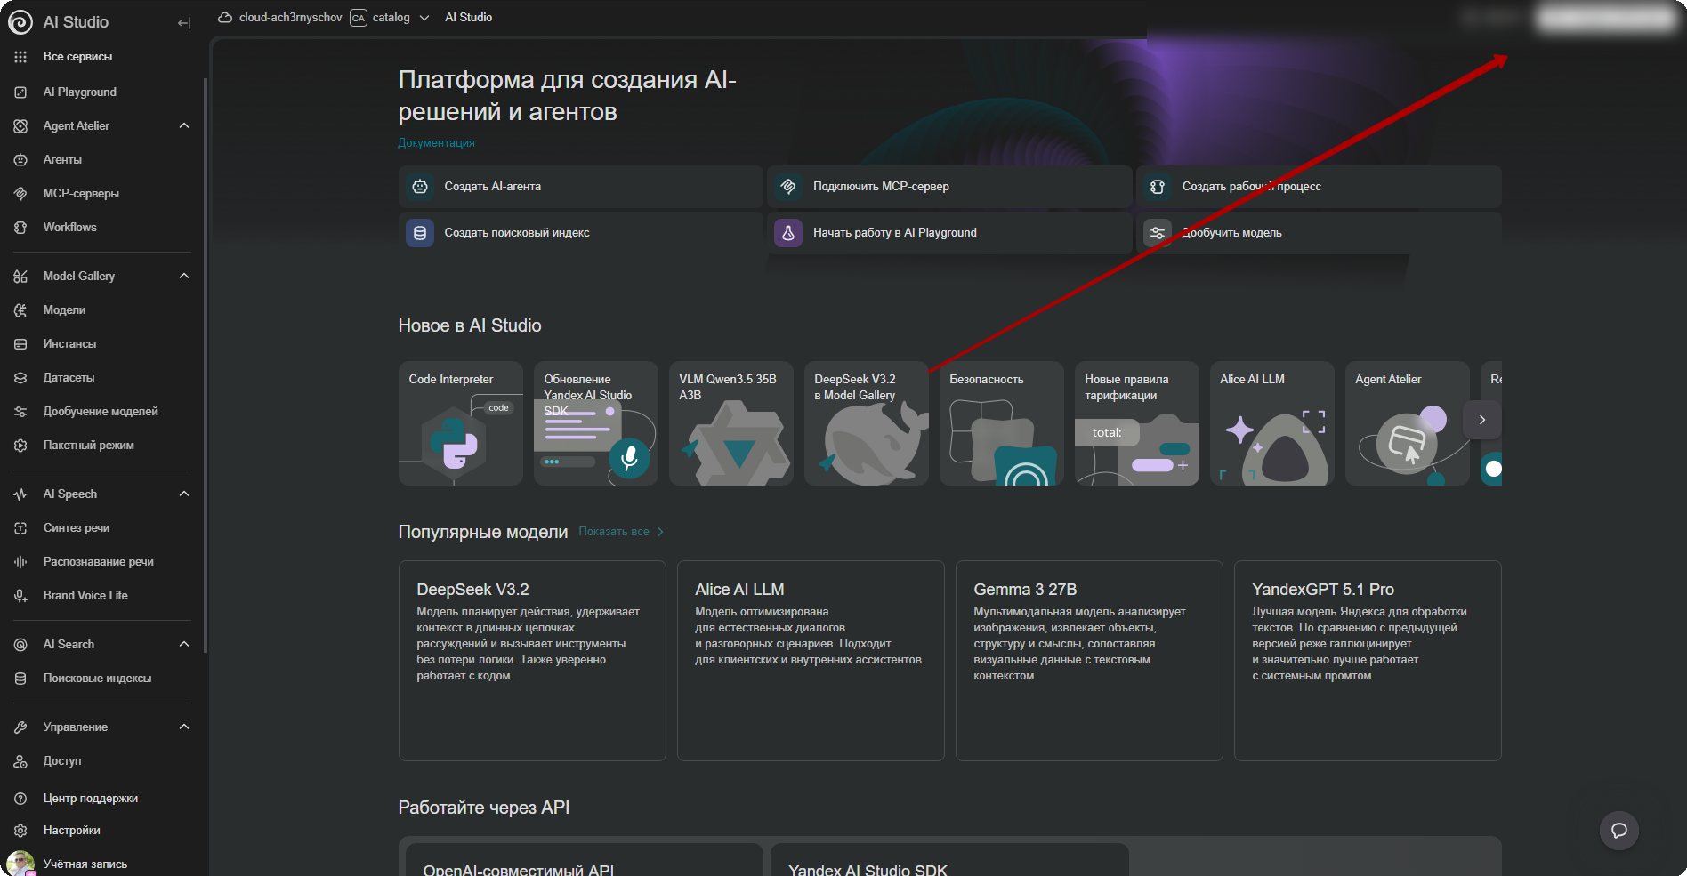Open Новые правила тарификации card
The image size is (1687, 876).
pos(1137,423)
